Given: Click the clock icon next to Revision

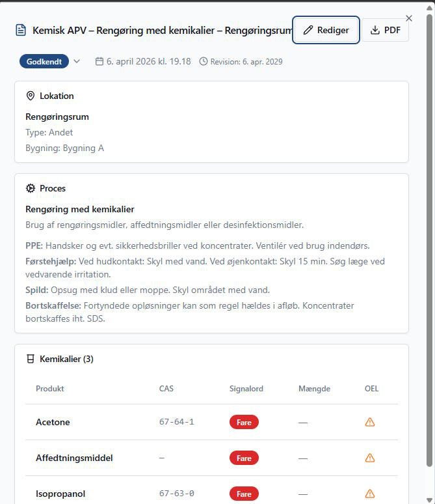Looking at the screenshot, I should (x=204, y=62).
